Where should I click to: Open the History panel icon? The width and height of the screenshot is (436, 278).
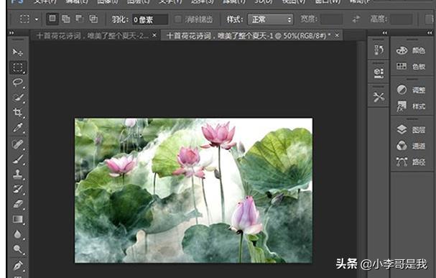pyautogui.click(x=379, y=50)
